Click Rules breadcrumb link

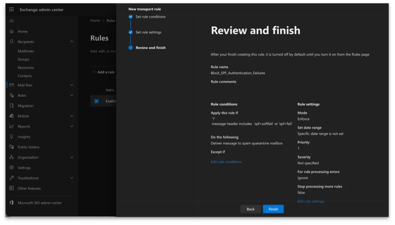point(111,21)
